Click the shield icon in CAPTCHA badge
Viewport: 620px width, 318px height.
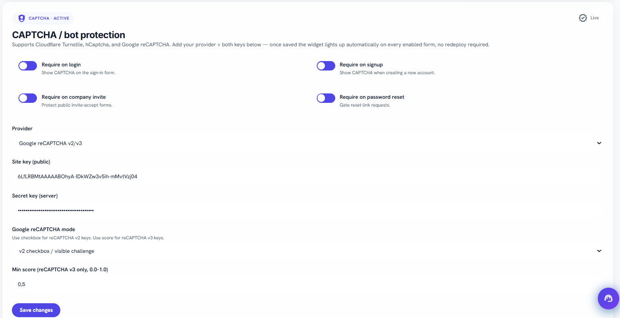(x=22, y=18)
